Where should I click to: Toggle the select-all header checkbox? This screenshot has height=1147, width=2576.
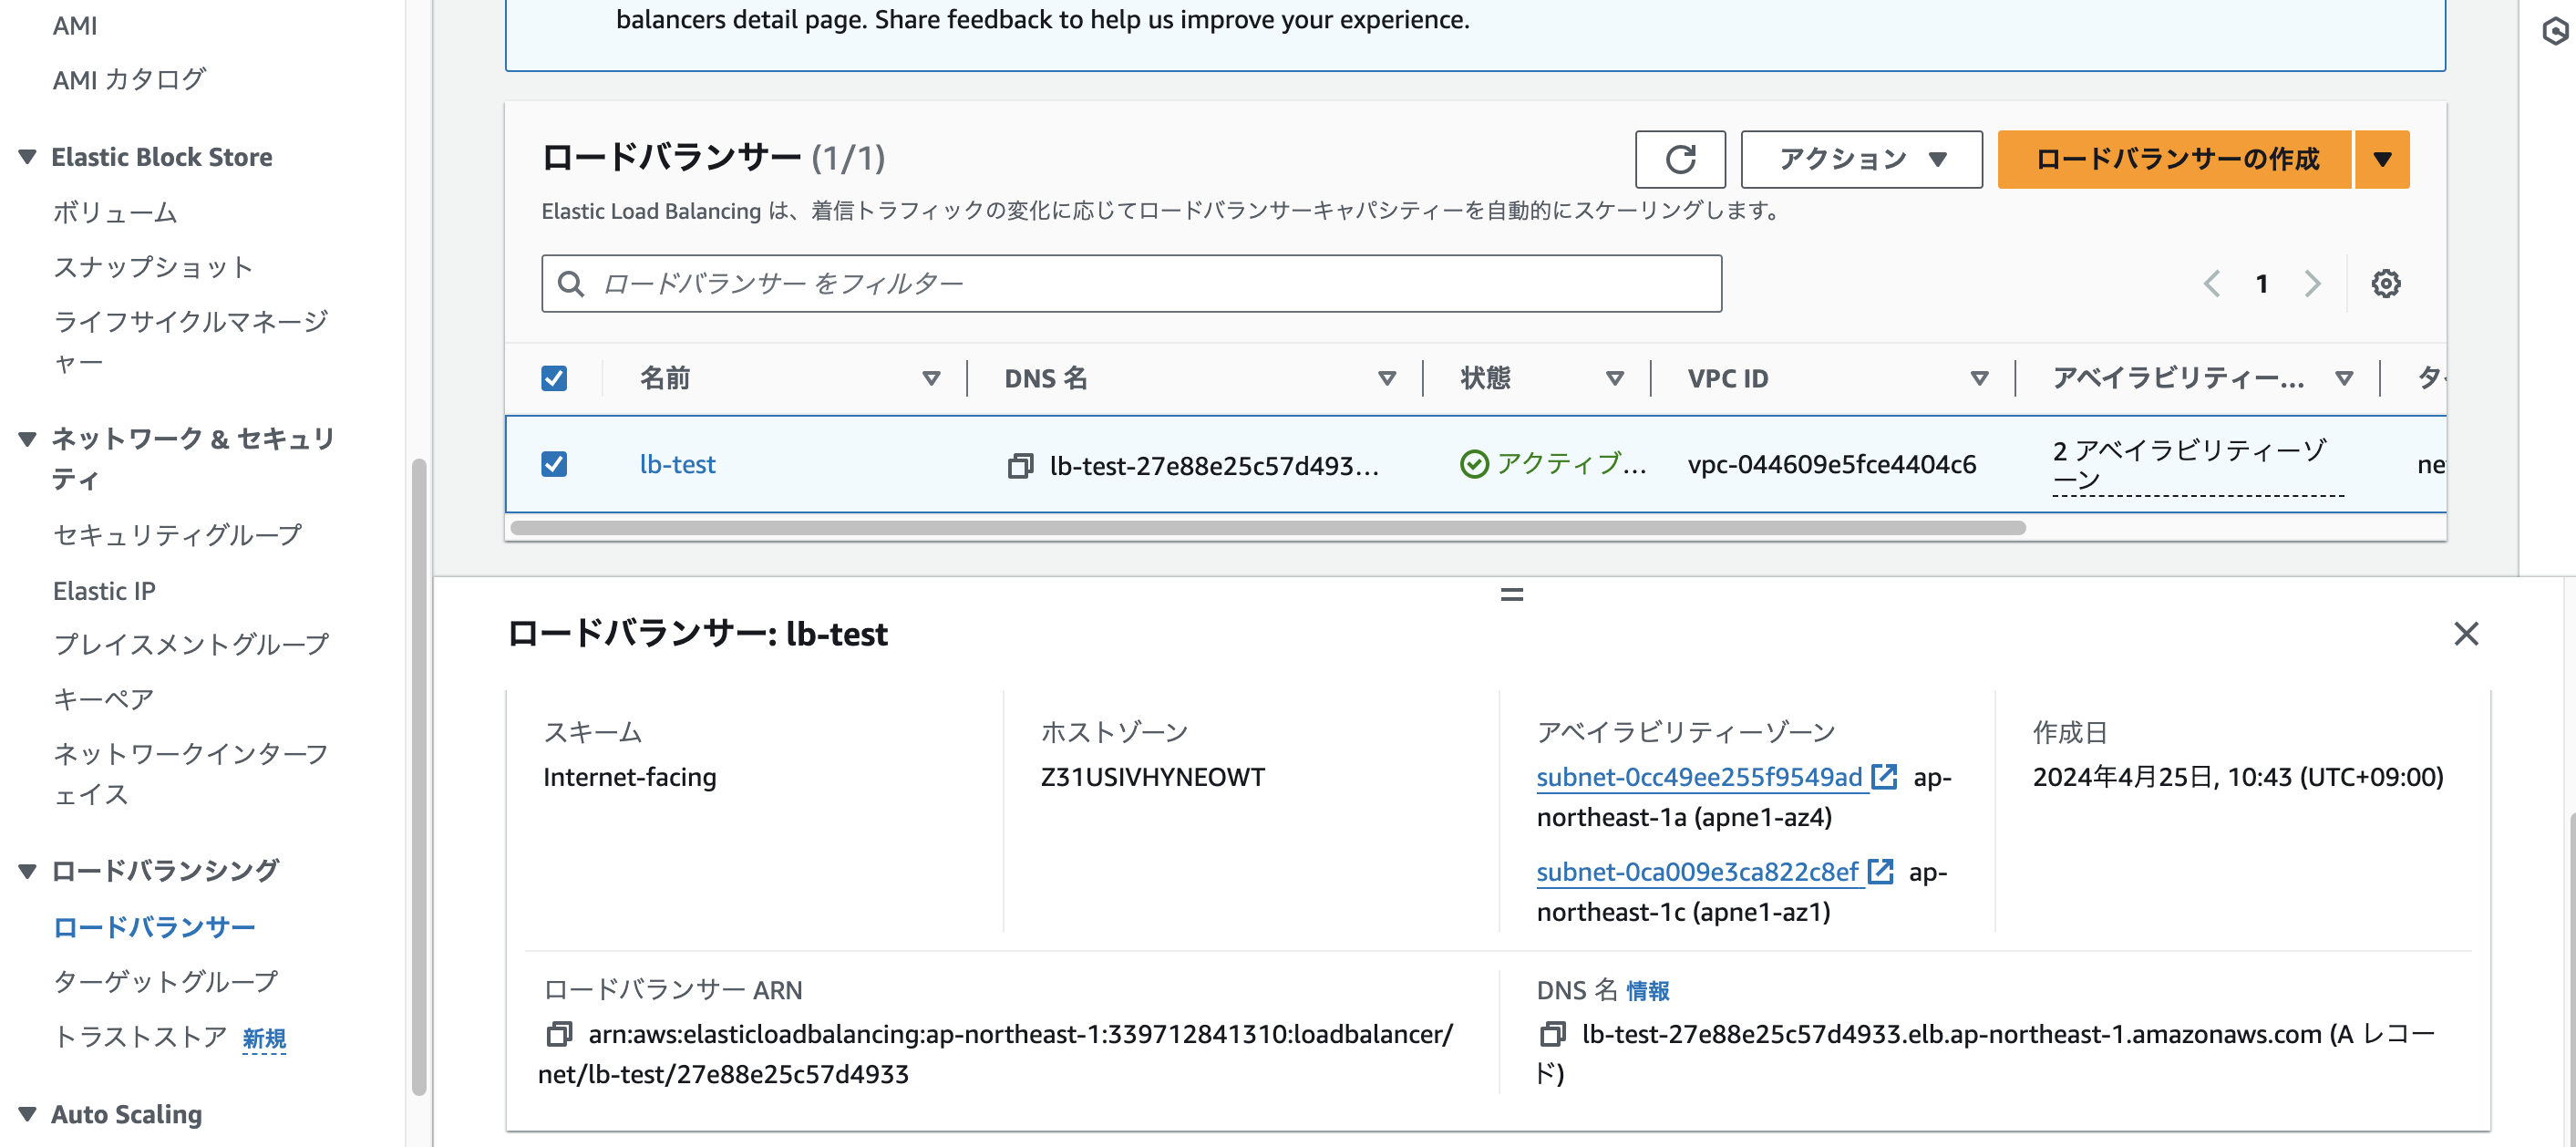point(554,378)
